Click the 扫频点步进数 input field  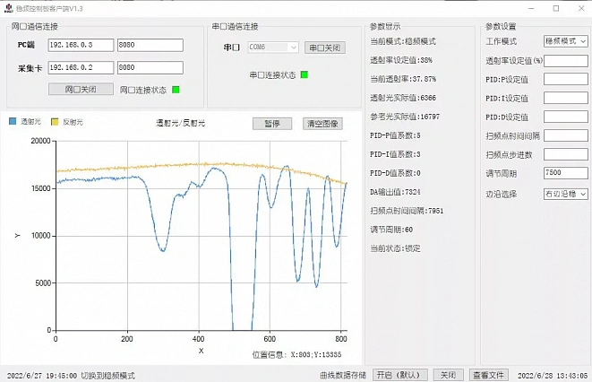[565, 154]
